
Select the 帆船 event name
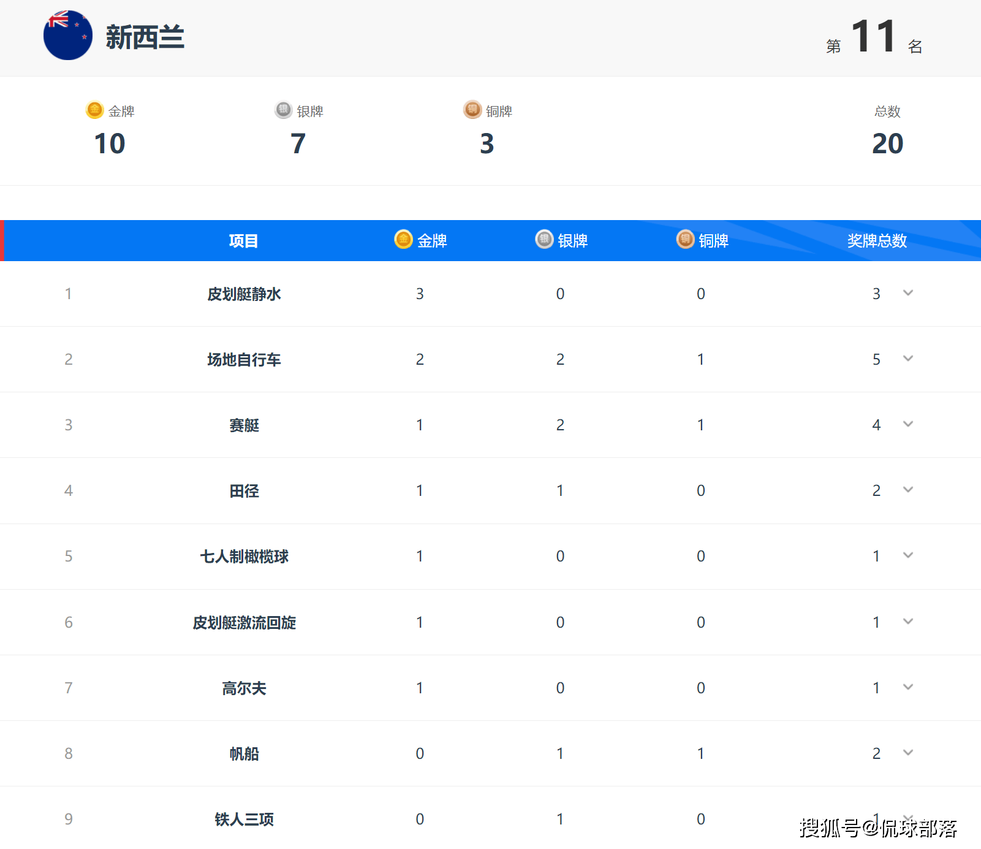coord(244,754)
